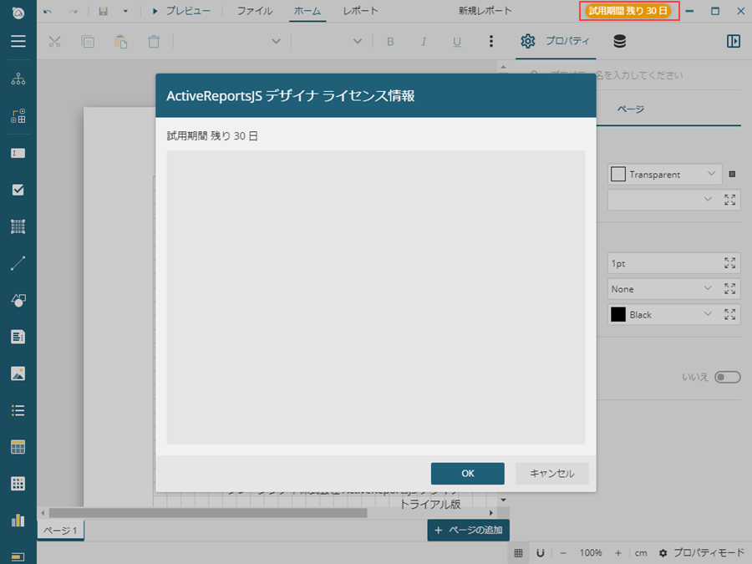Expand the border style None editor
The height and width of the screenshot is (564, 752).
click(x=730, y=289)
